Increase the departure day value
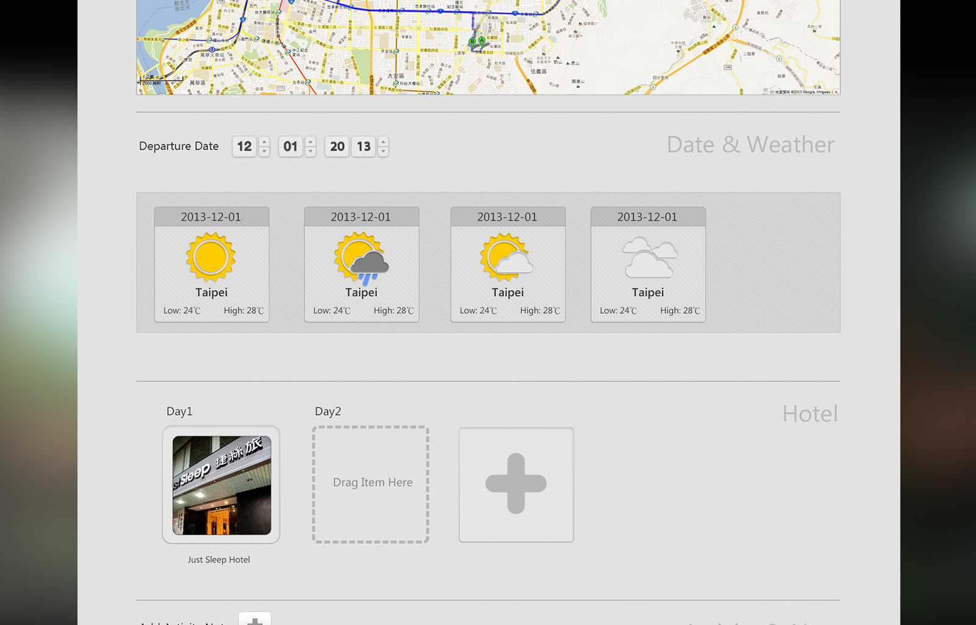 coord(310,142)
